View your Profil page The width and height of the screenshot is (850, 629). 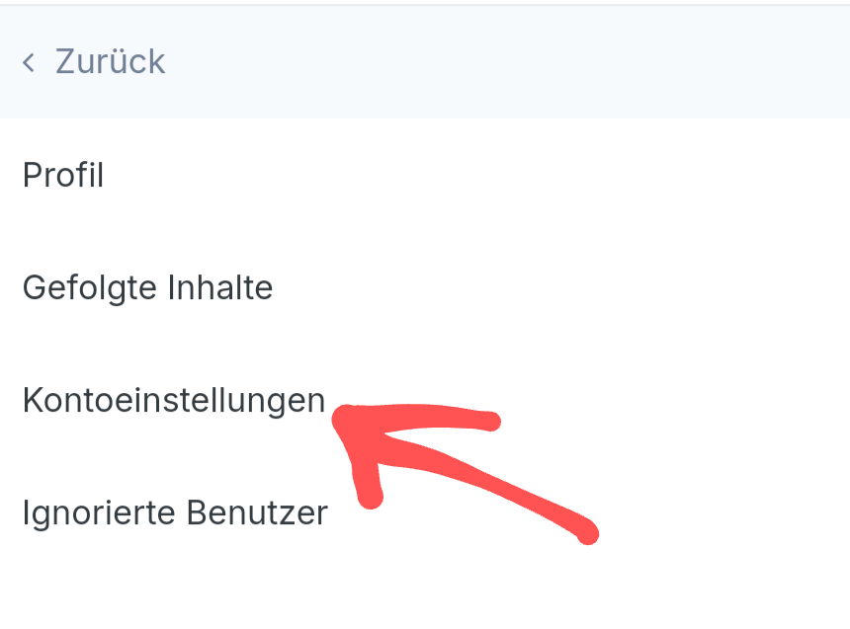point(63,176)
